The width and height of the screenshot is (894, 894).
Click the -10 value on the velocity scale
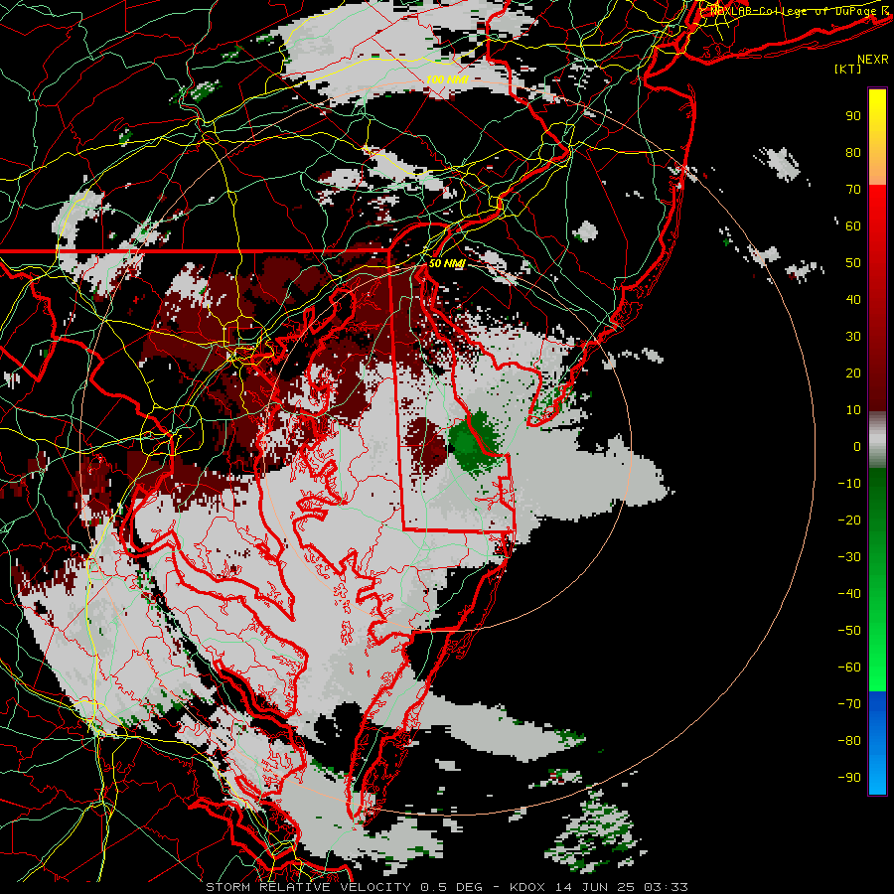click(x=849, y=484)
